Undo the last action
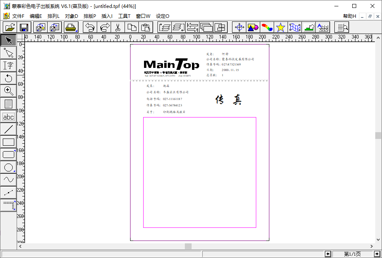 pos(90,27)
